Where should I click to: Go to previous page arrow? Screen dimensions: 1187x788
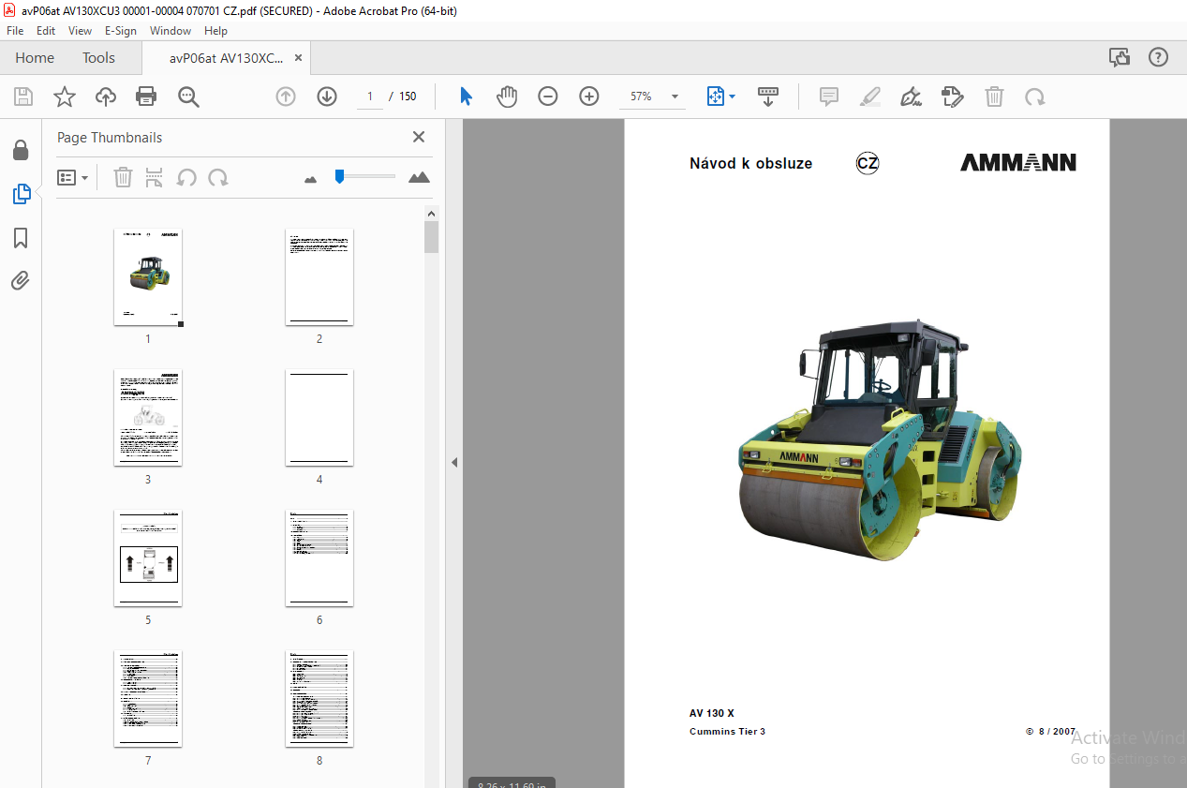click(x=286, y=97)
